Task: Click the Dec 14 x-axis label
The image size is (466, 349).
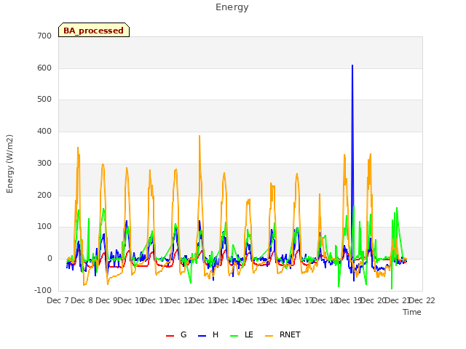Action: point(227,300)
